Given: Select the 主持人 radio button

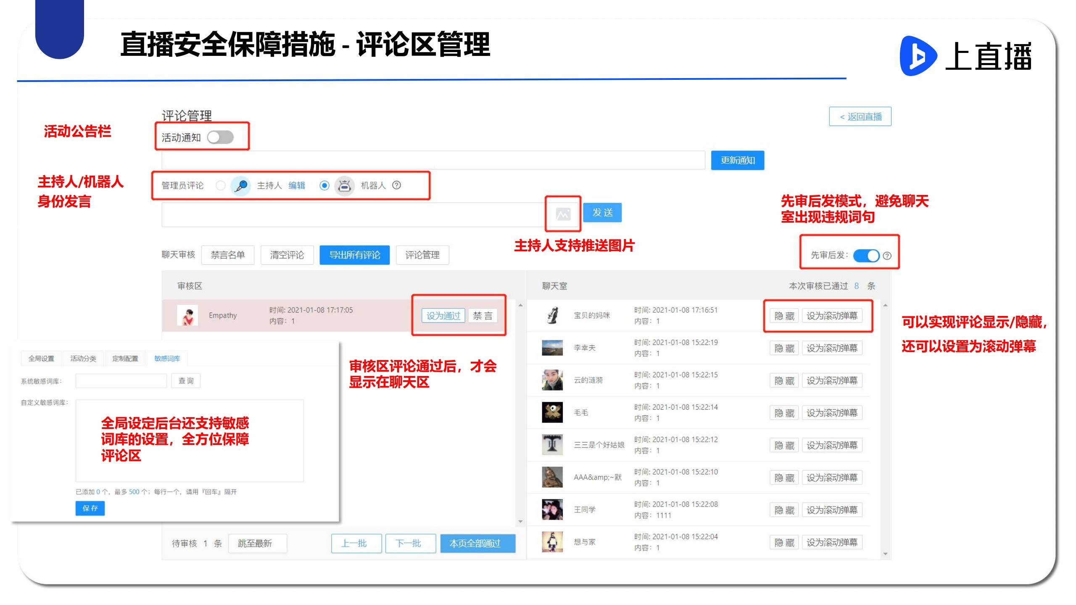Looking at the screenshot, I should click(220, 185).
